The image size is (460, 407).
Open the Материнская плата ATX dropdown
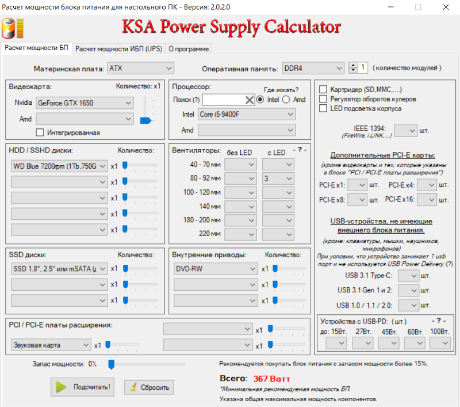click(140, 68)
